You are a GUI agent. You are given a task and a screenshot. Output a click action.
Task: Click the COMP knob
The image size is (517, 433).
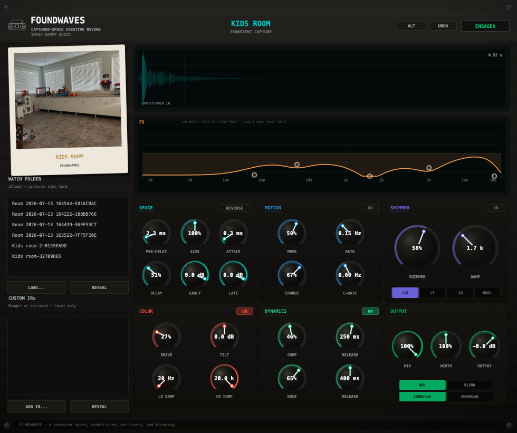(292, 336)
